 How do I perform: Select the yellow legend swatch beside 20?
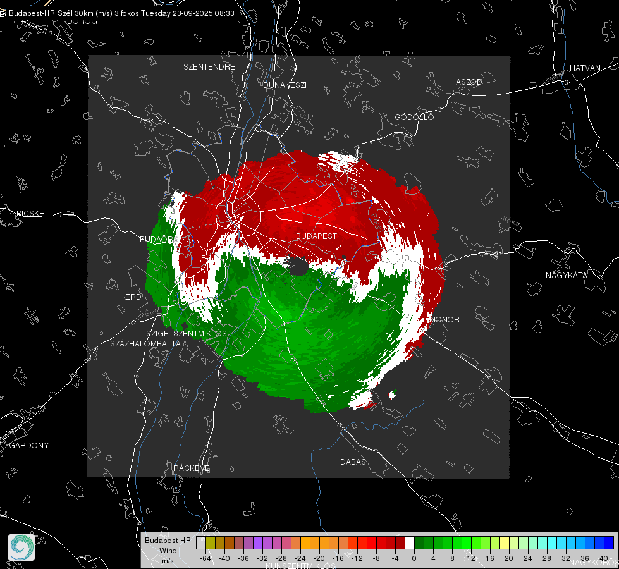pos(505,542)
